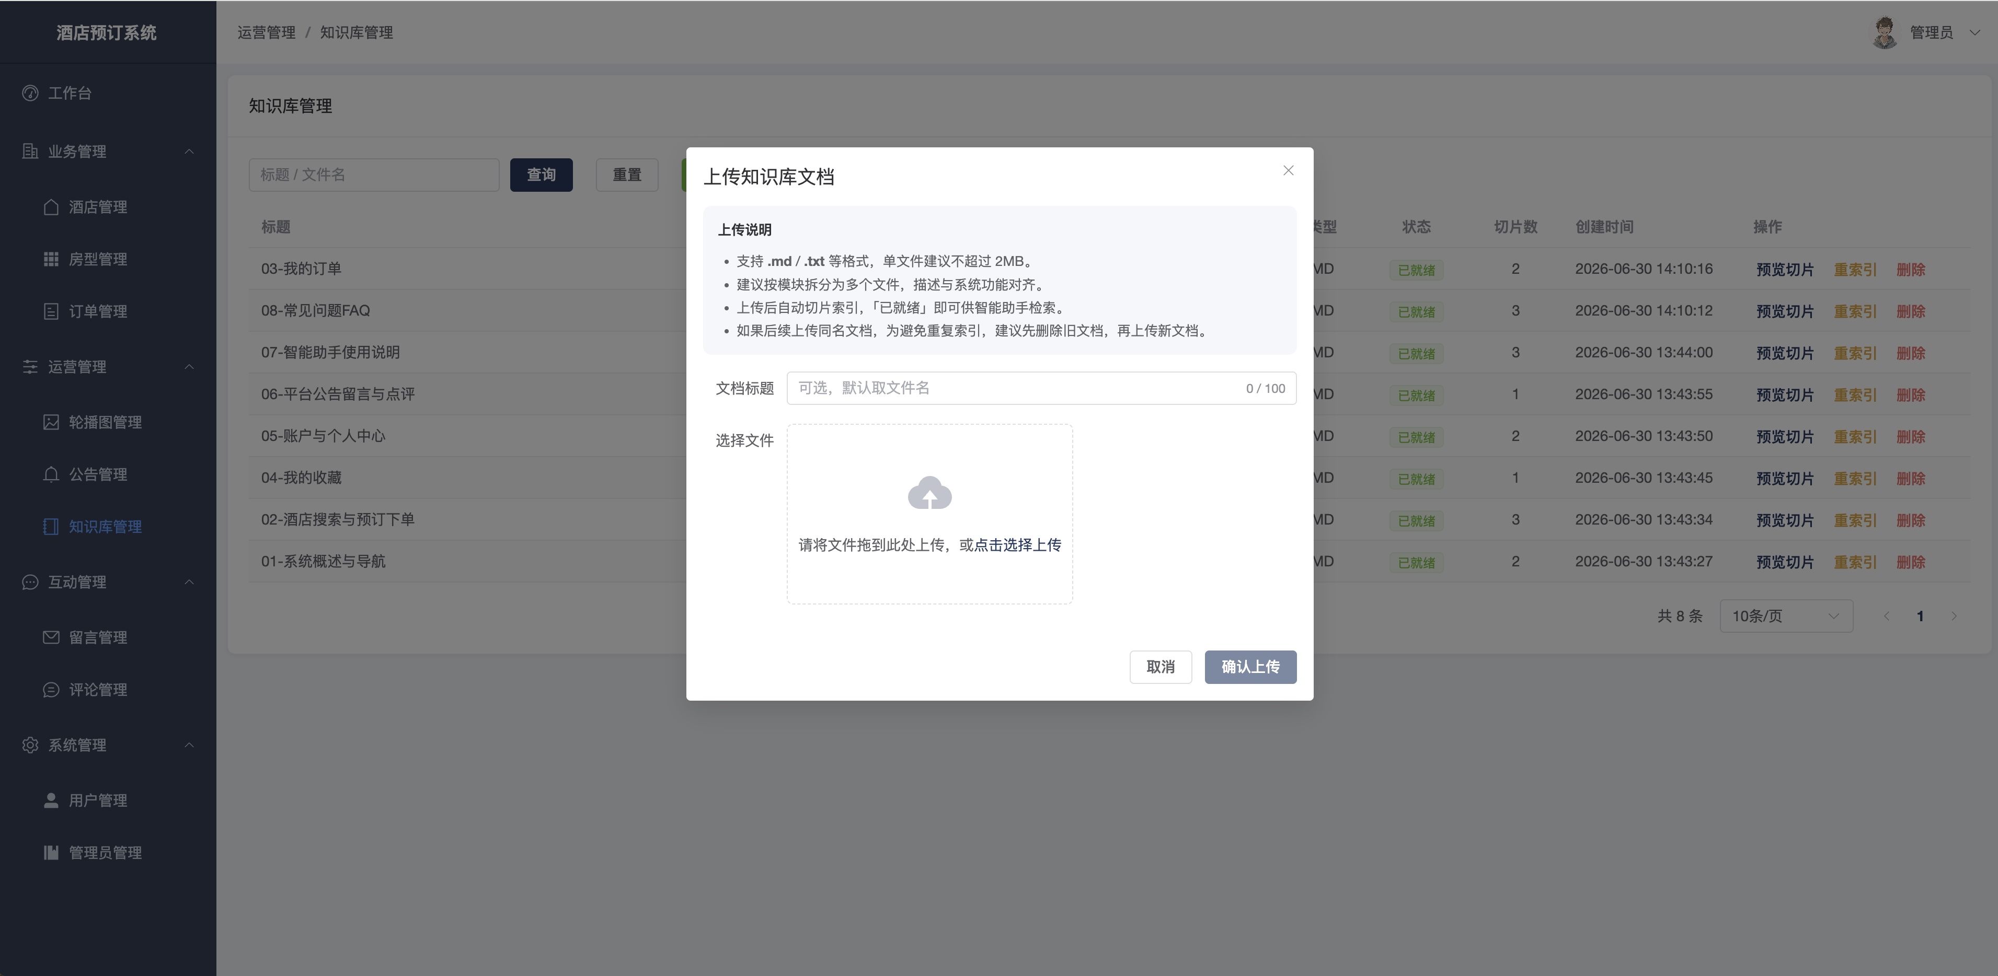The image size is (1998, 976).
Task: Click the 管理员管理 icon
Action: pos(51,853)
